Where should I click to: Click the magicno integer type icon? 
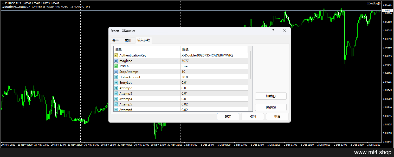point(116,61)
